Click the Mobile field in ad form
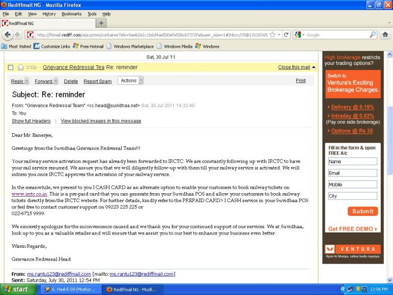 tap(352, 184)
